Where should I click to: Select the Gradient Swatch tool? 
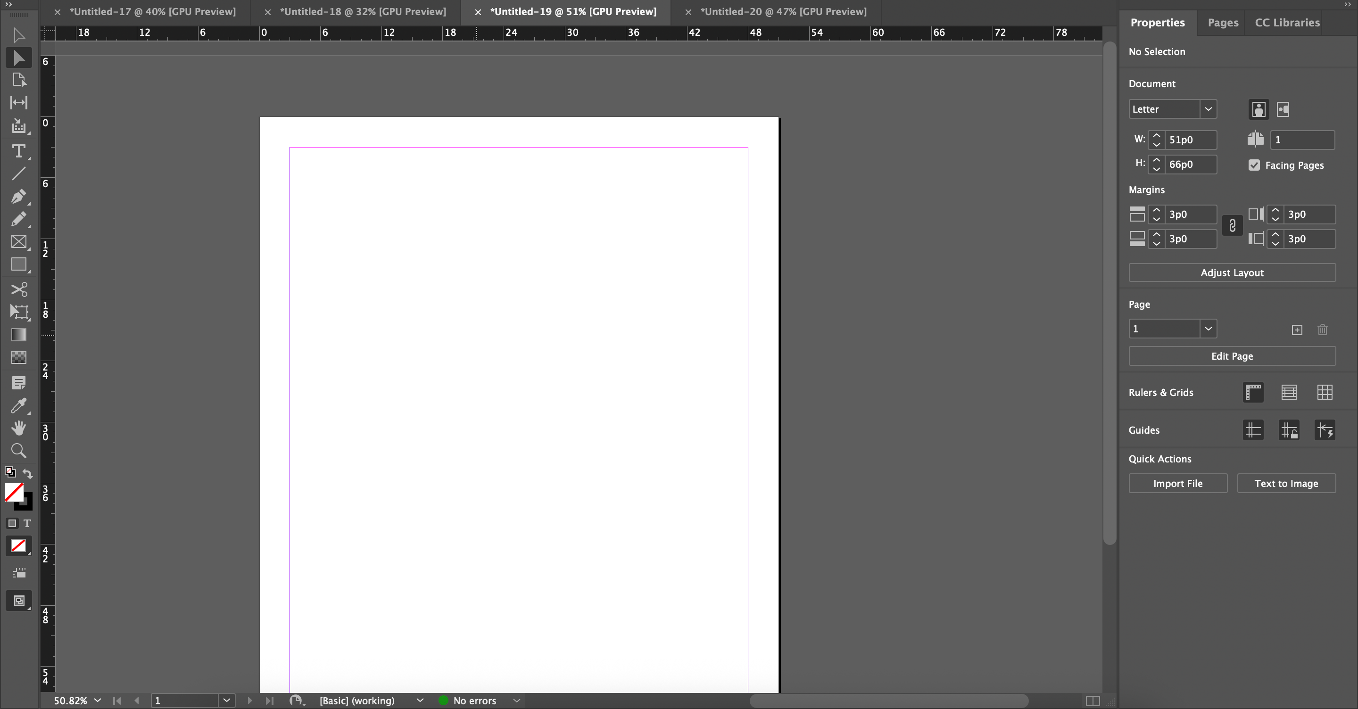point(18,335)
